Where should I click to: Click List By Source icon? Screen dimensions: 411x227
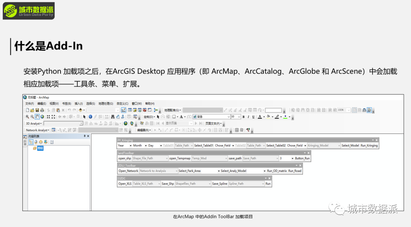click(x=36, y=142)
